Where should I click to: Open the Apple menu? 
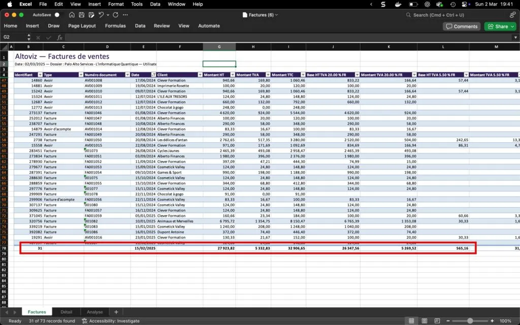(x=10, y=4)
